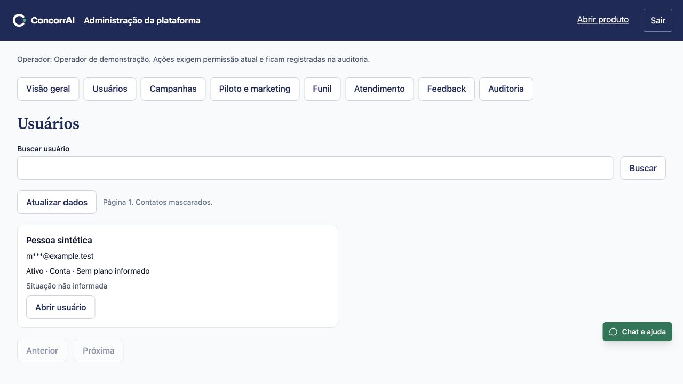
Task: Switch to the Feedback tab
Action: (x=447, y=89)
